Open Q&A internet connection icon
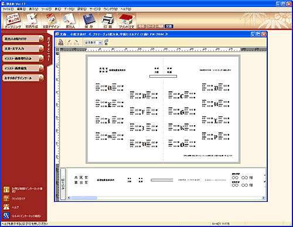 [6, 215]
